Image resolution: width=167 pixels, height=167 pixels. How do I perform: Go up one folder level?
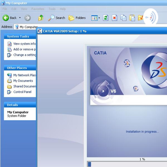coord(41,18)
